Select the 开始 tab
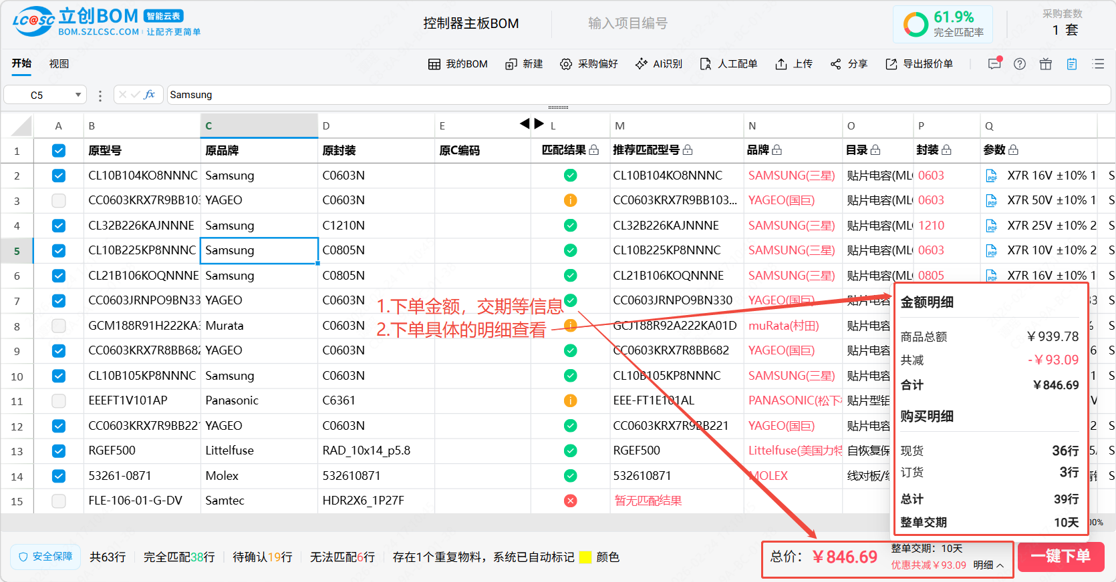This screenshot has width=1116, height=582. (x=21, y=63)
